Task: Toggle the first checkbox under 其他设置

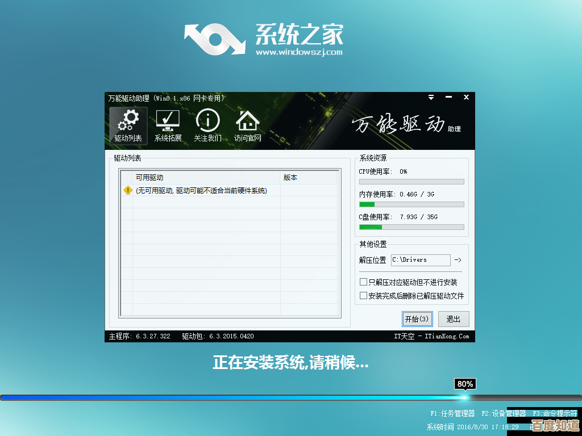Action: (362, 282)
